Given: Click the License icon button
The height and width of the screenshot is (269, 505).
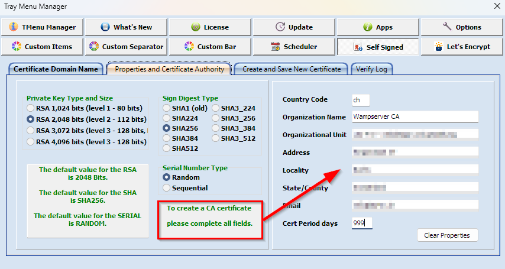Looking at the screenshot, I should pos(196,27).
